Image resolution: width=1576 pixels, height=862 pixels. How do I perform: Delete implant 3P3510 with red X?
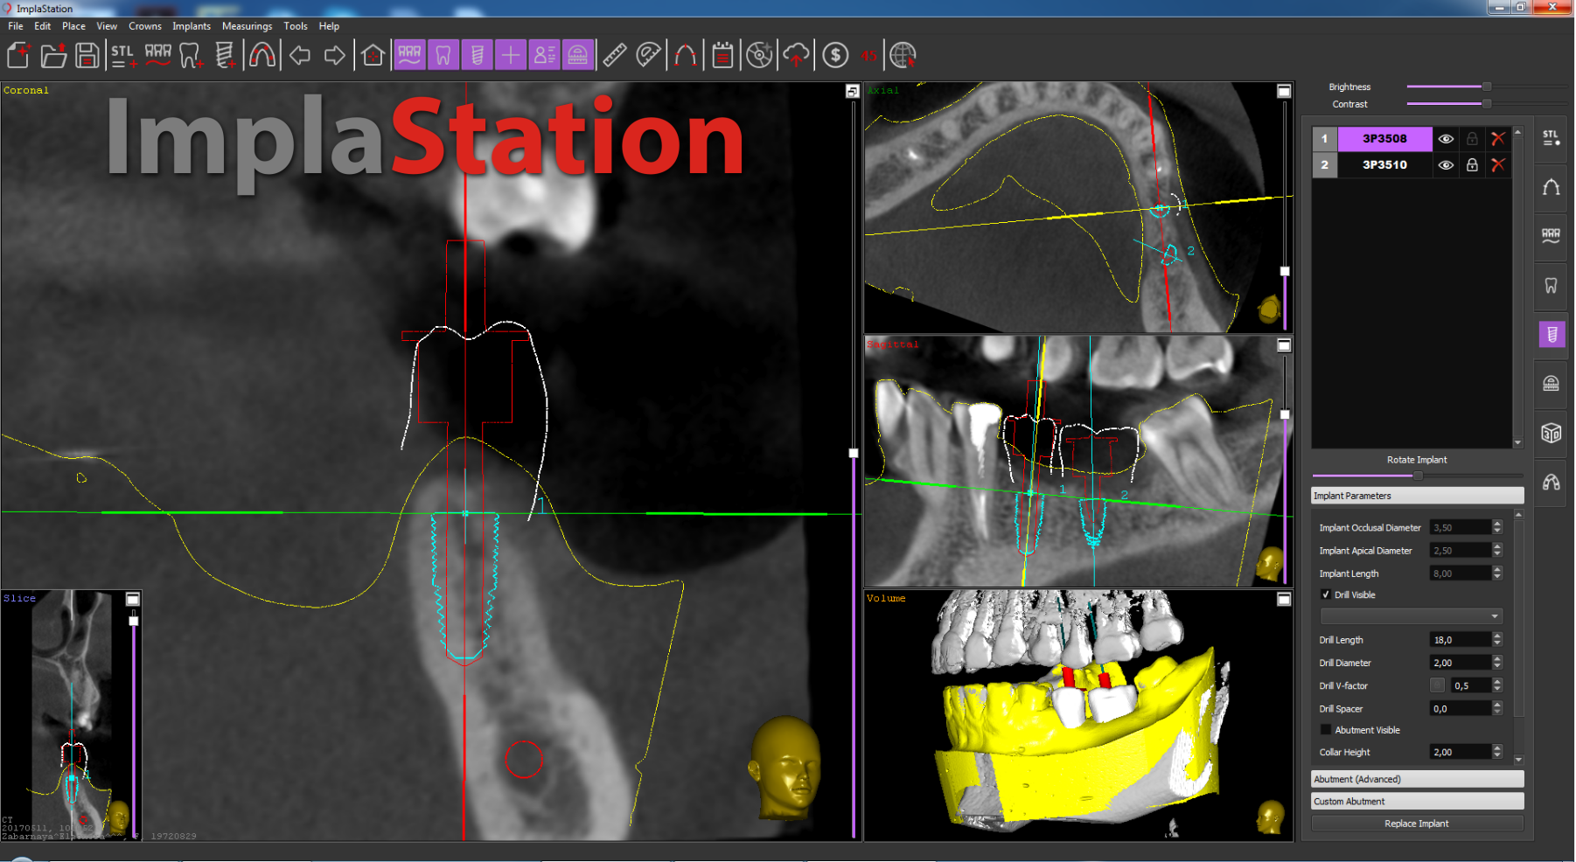click(1498, 164)
